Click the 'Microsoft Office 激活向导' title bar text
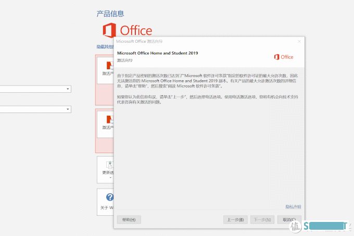This screenshot has height=236, width=354. pos(139,41)
